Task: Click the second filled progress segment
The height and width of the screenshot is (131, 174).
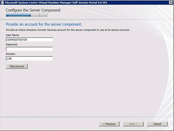Action: pos(18,15)
